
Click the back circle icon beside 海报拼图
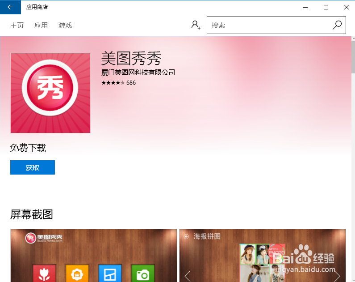(x=186, y=237)
